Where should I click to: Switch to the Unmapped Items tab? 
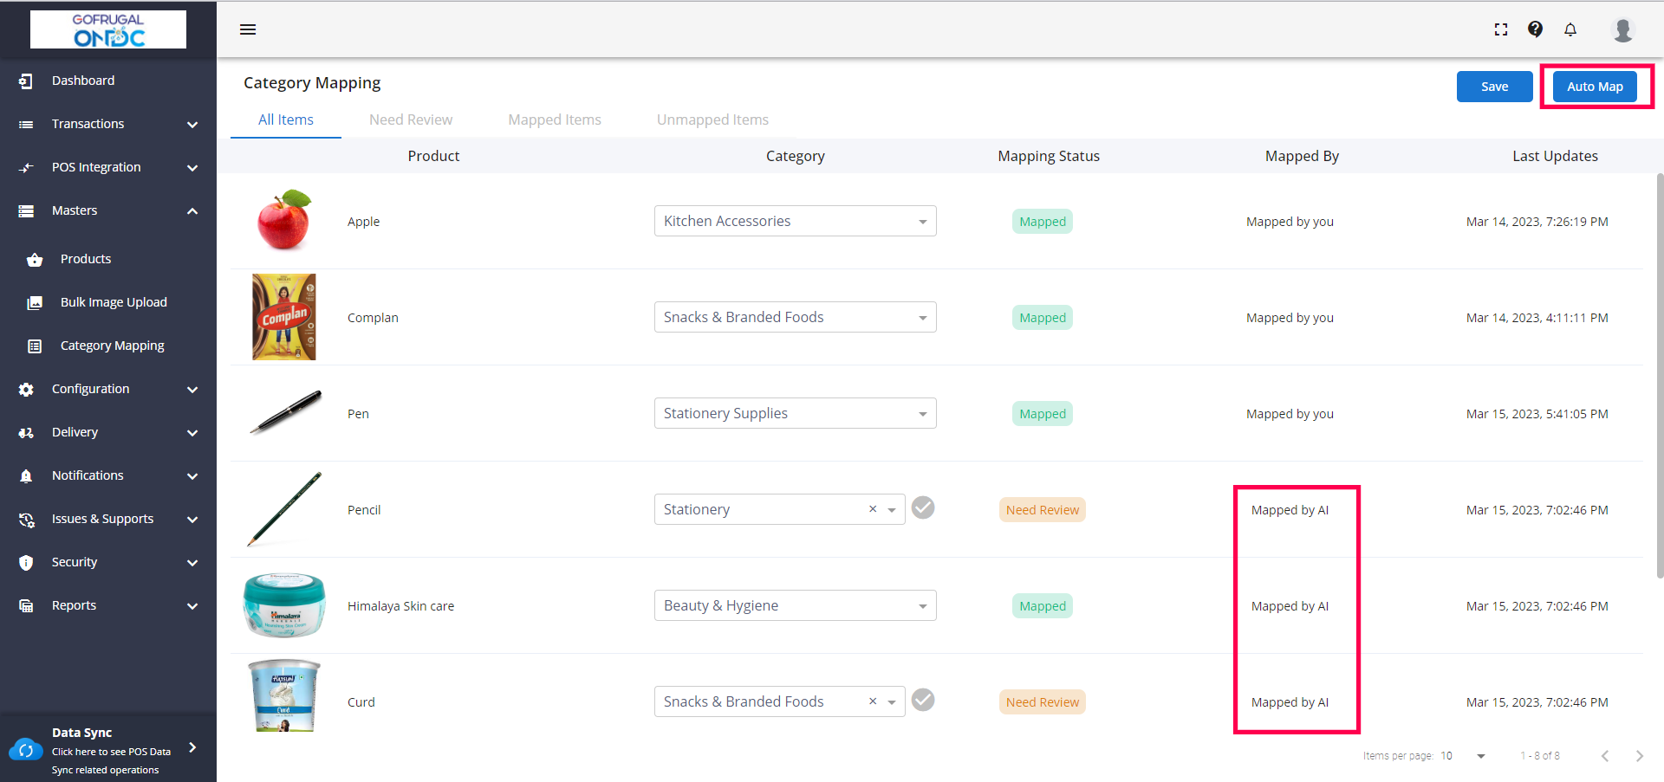[712, 120]
